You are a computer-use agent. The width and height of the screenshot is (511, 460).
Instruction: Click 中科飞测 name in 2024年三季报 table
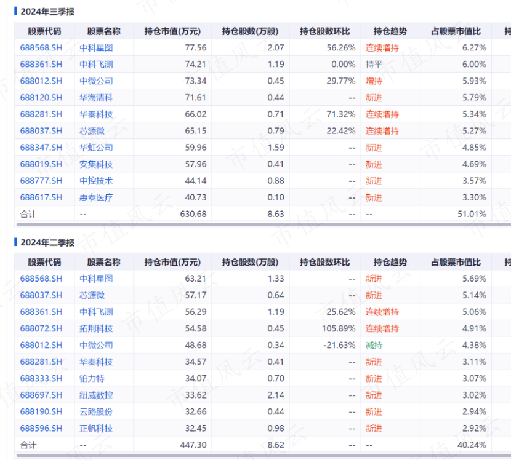click(x=96, y=65)
